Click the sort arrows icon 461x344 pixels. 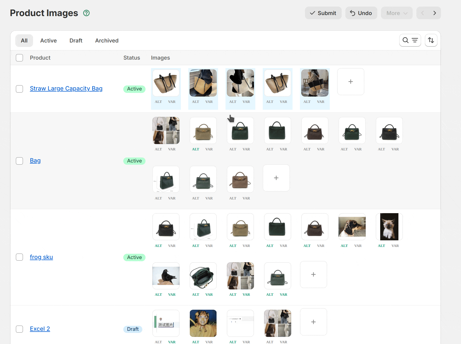pos(431,40)
